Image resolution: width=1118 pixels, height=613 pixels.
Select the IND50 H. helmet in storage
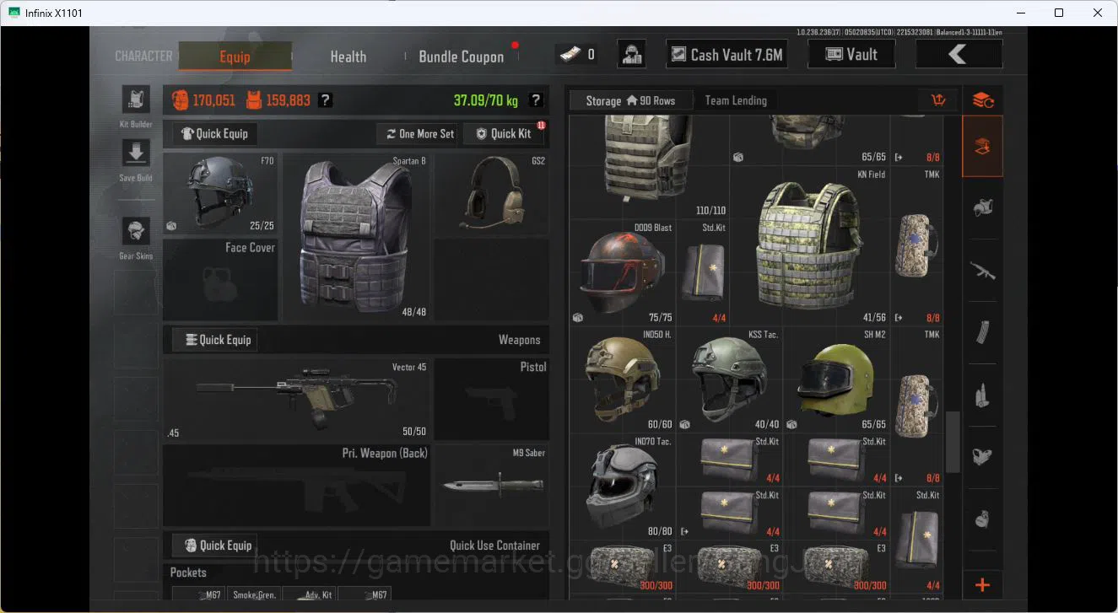point(623,380)
